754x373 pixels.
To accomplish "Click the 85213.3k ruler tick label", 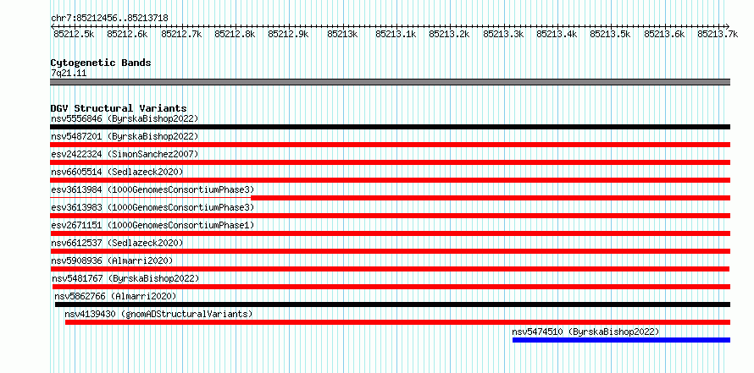I will 503,34.
